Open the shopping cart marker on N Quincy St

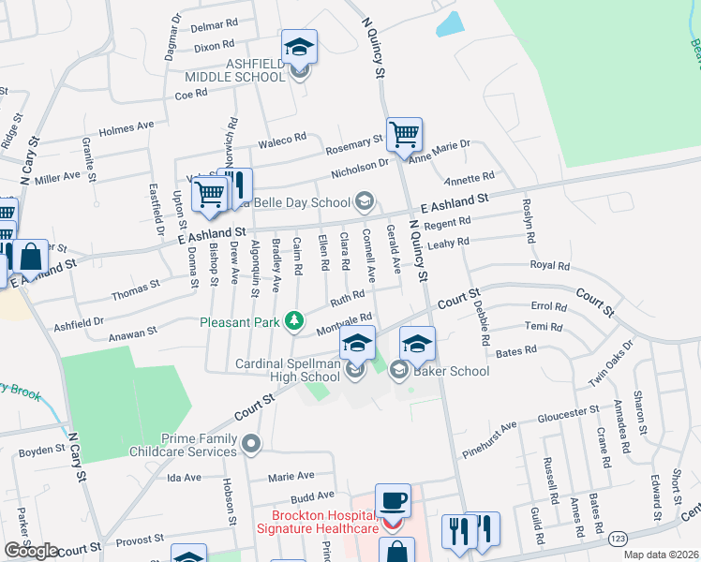(x=404, y=135)
